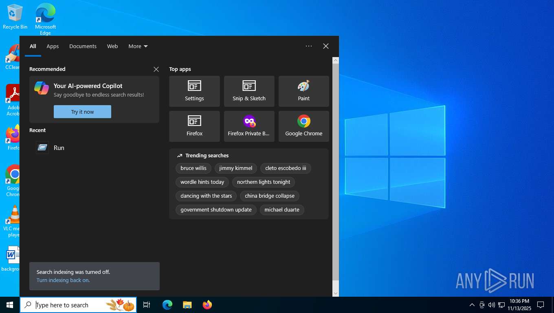This screenshot has height=313, width=554.
Task: Close the search panel
Action: 326,46
